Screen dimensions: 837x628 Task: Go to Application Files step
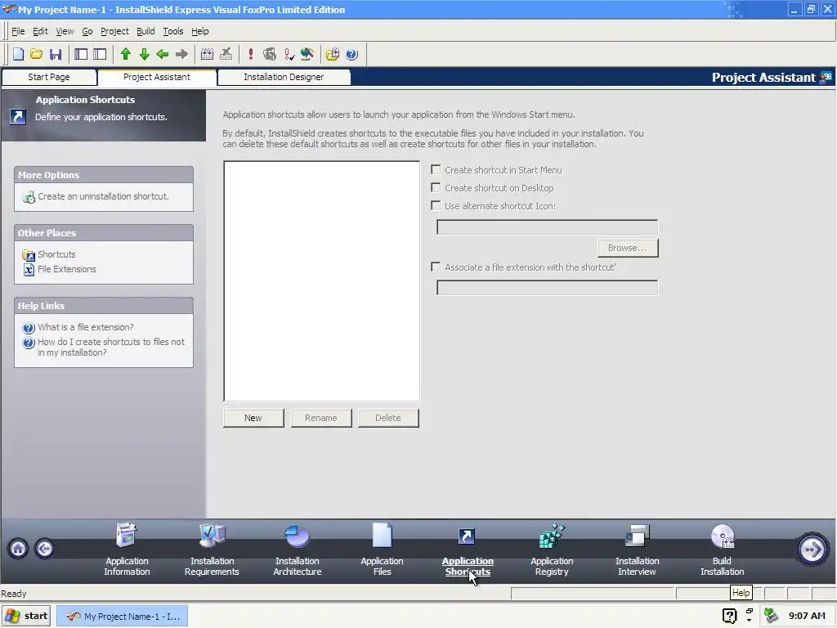click(x=383, y=550)
